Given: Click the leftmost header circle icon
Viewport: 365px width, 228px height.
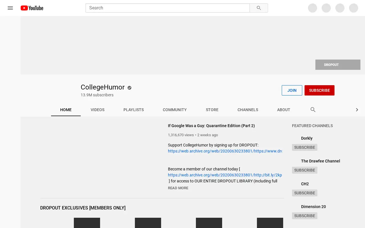Looking at the screenshot, I should [x=313, y=8].
